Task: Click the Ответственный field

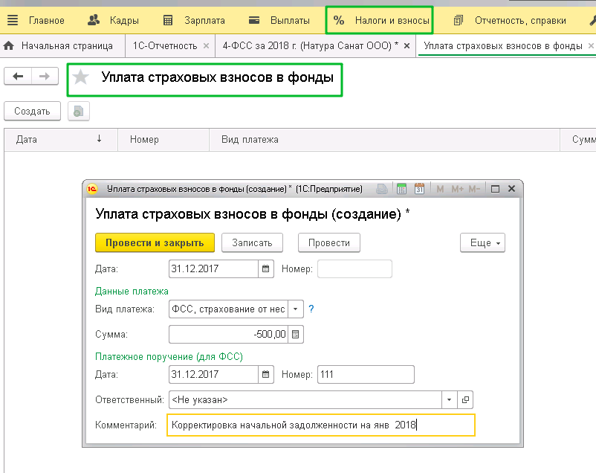Action: pos(305,400)
